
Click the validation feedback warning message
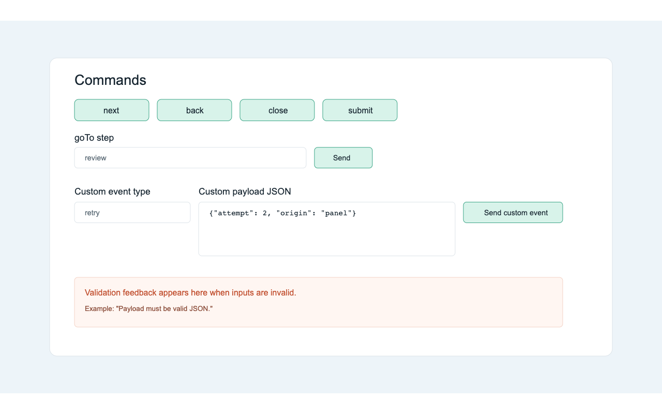click(x=190, y=292)
